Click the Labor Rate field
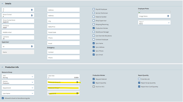 (x=63, y=77)
